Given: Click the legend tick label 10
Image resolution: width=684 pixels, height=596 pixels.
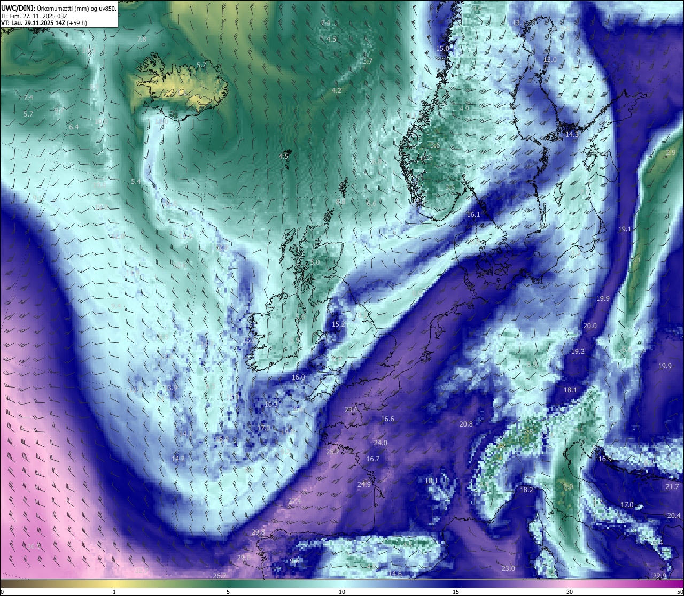Looking at the screenshot, I should [x=342, y=592].
